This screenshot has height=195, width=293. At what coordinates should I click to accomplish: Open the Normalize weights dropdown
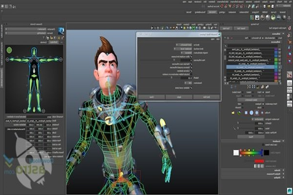pyautogui.click(x=258, y=119)
